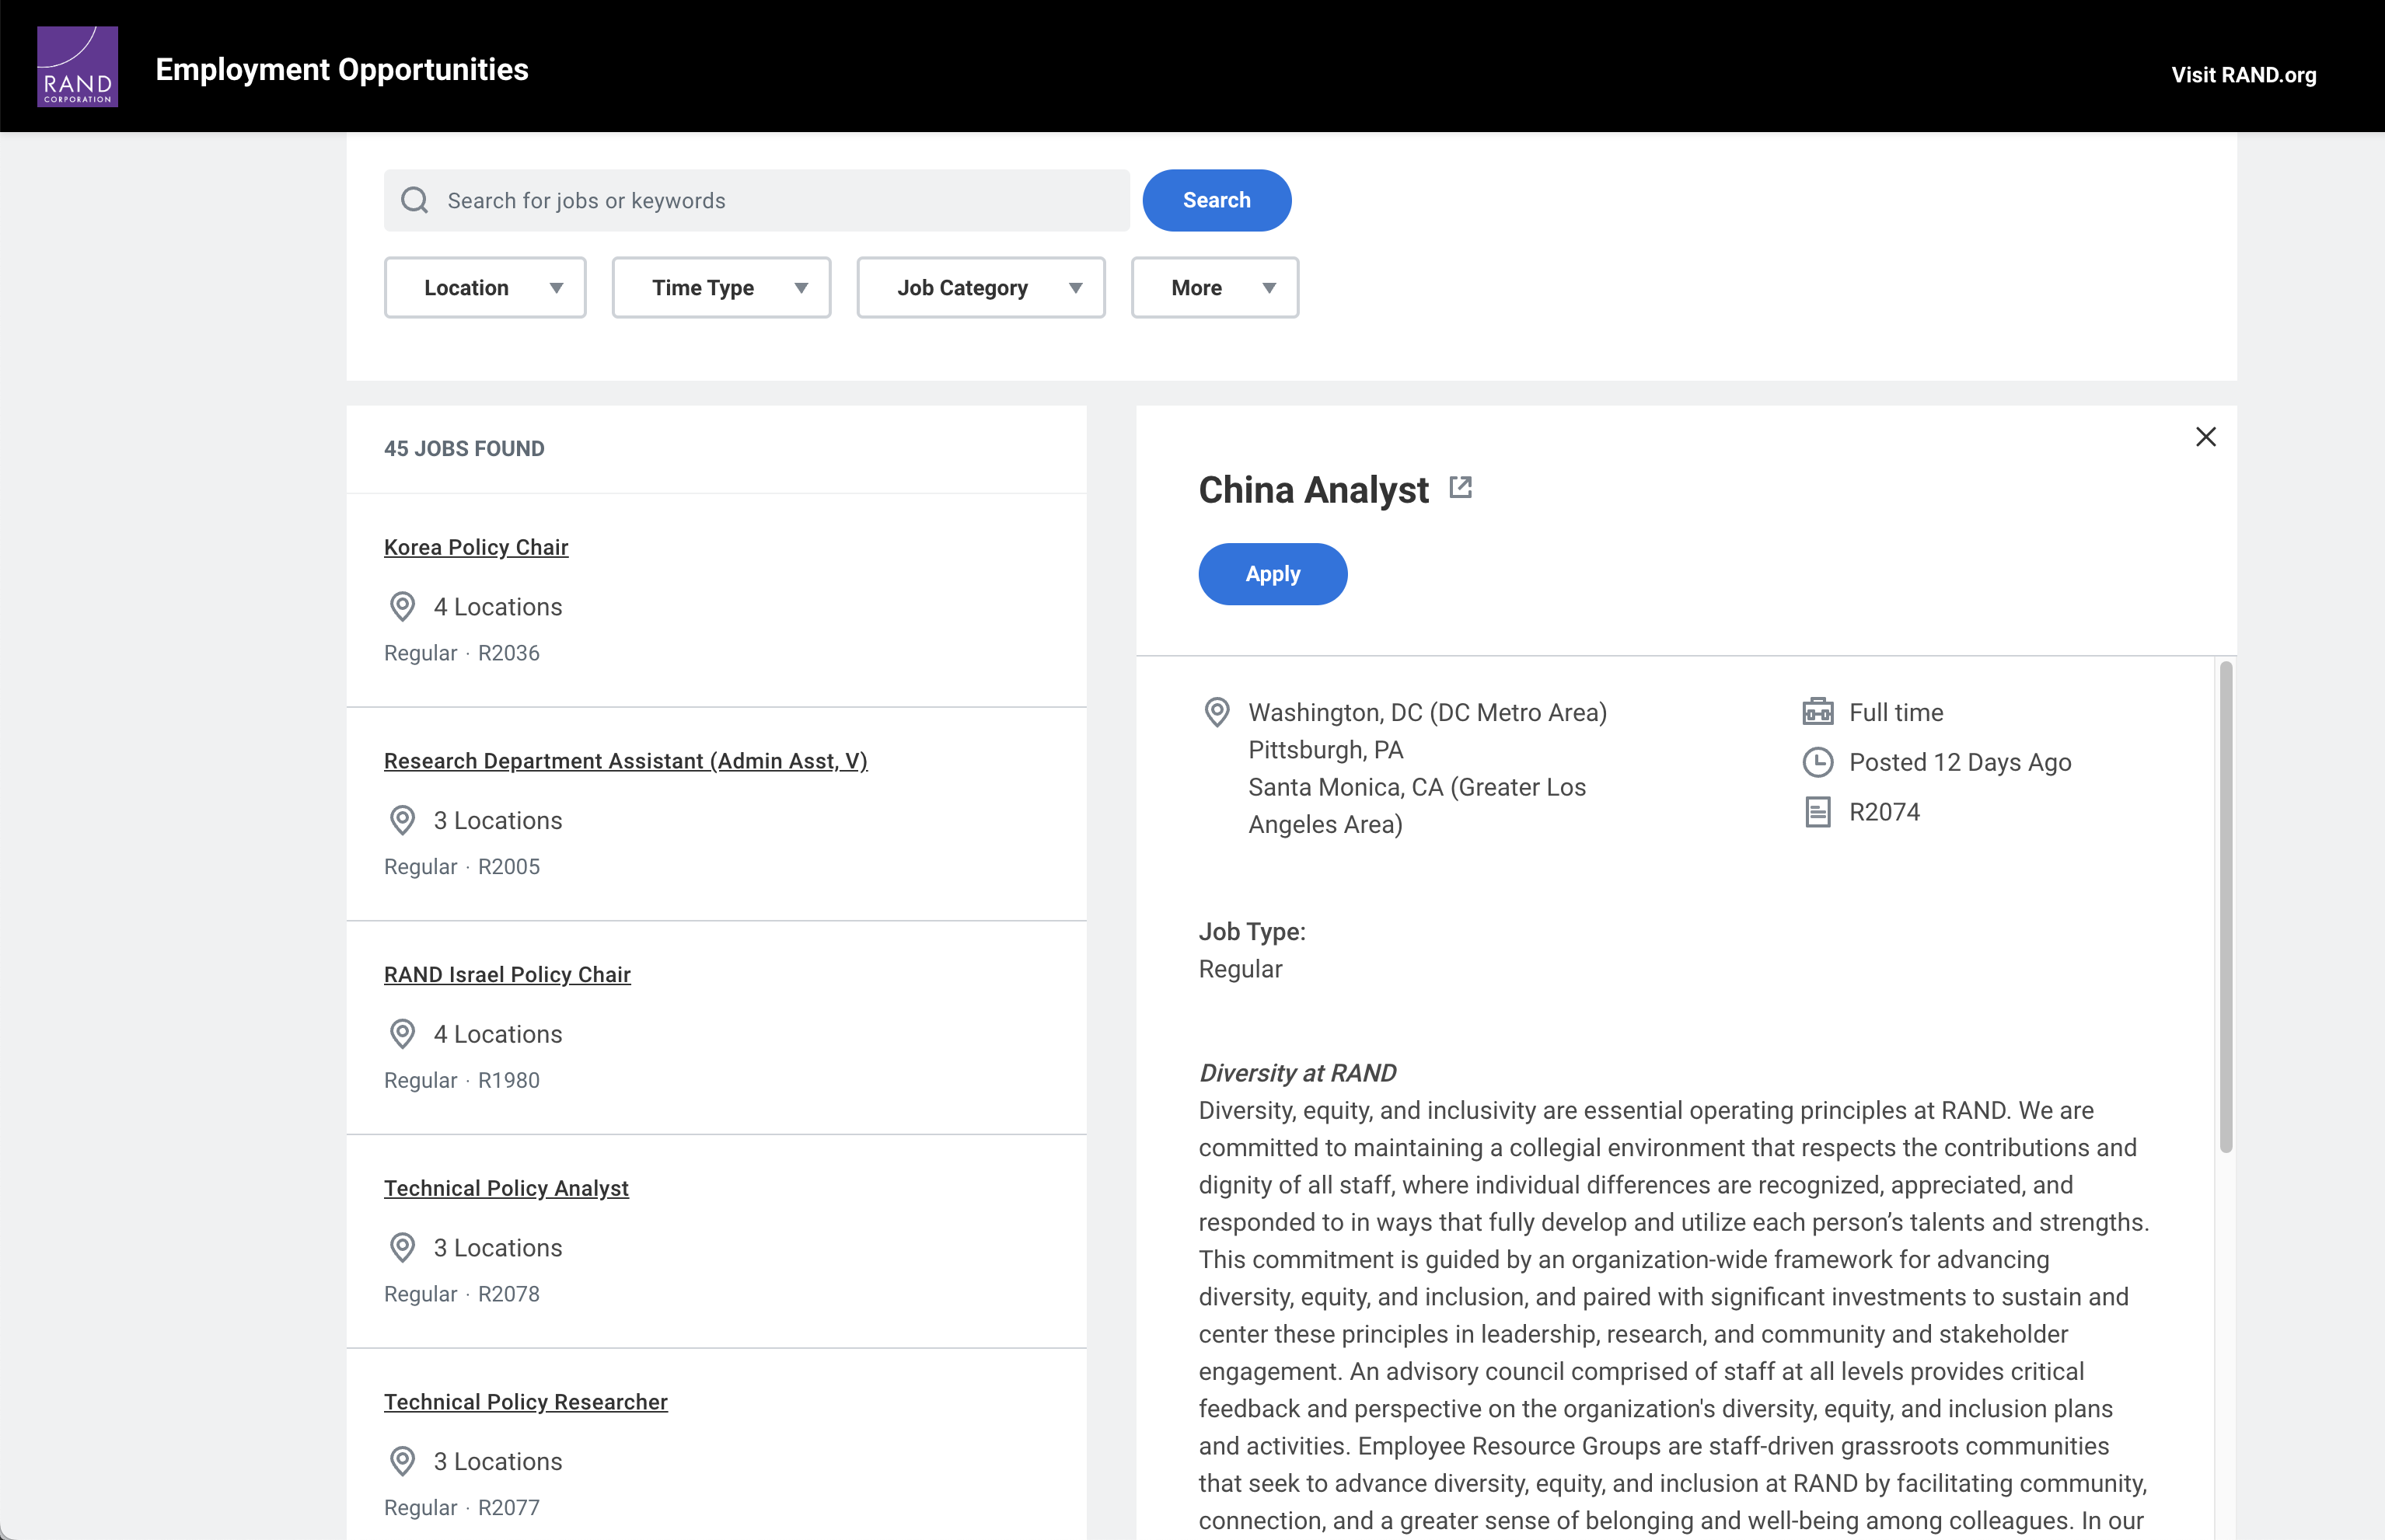The image size is (2385, 1540).
Task: Click location pin icon for Korea Policy Chair
Action: (402, 607)
